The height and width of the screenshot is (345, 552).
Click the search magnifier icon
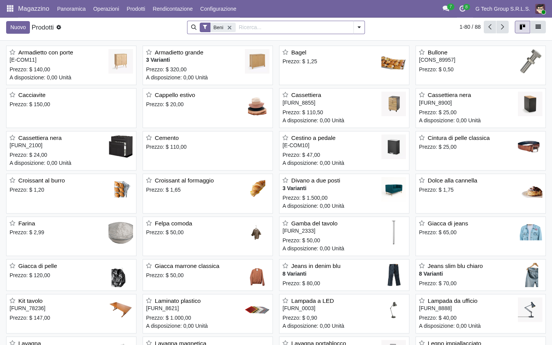194,27
